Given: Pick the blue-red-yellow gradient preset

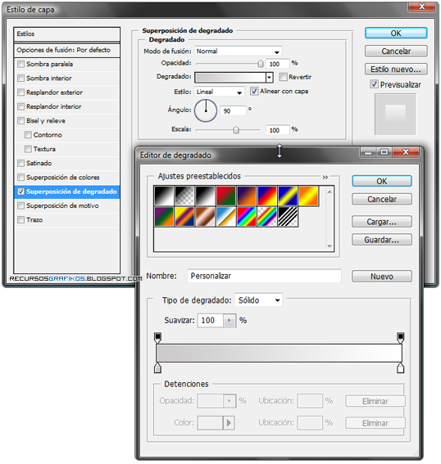Looking at the screenshot, I should point(267,196).
